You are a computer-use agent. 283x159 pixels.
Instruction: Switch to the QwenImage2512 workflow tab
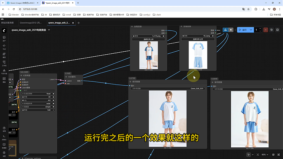point(31,23)
